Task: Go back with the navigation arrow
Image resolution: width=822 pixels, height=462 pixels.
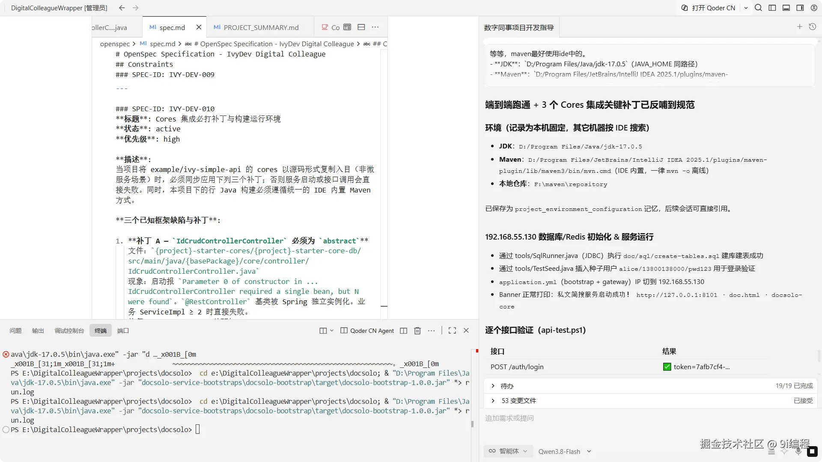Action: pos(122,8)
